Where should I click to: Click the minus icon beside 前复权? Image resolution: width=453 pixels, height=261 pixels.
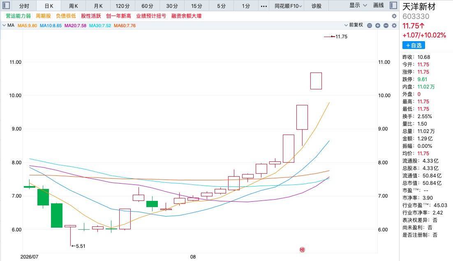tap(370, 26)
